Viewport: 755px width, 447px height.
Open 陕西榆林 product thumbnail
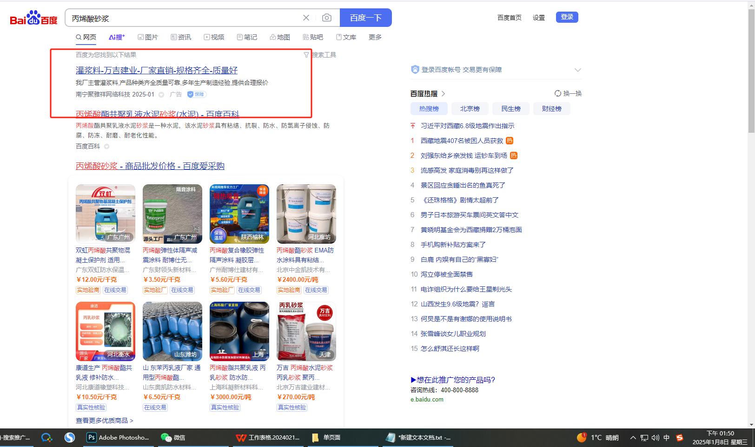(239, 214)
